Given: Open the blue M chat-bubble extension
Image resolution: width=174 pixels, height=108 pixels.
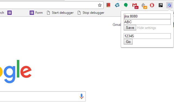Looking at the screenshot, I should tap(117, 5).
